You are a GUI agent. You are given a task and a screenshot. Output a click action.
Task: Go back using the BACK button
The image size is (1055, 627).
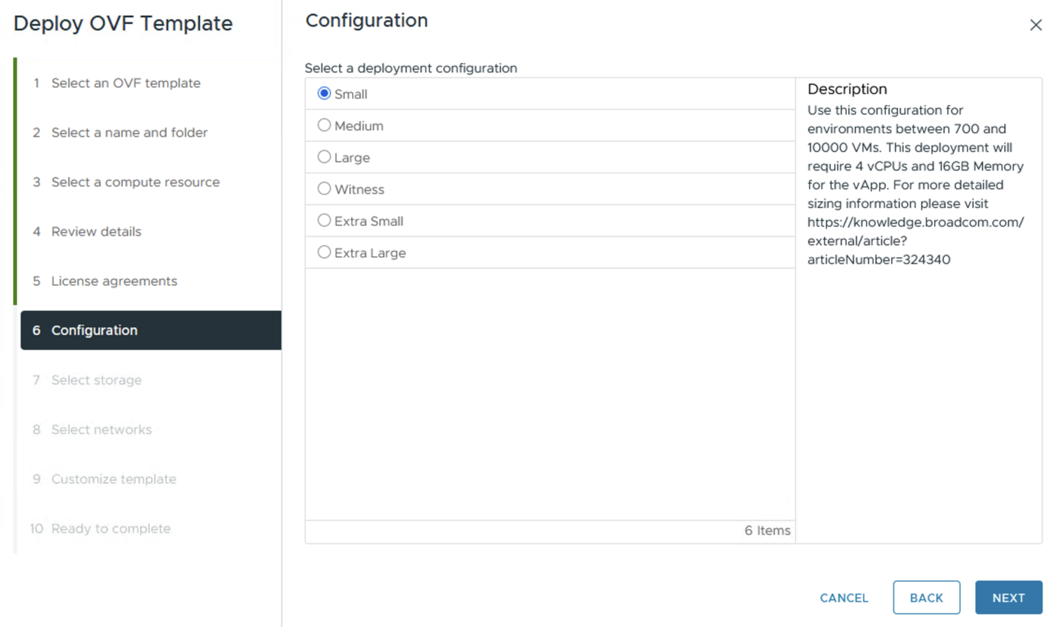(x=925, y=597)
